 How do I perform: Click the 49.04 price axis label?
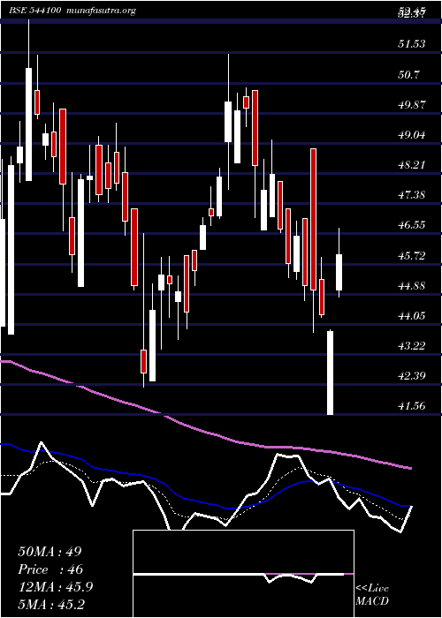412,135
